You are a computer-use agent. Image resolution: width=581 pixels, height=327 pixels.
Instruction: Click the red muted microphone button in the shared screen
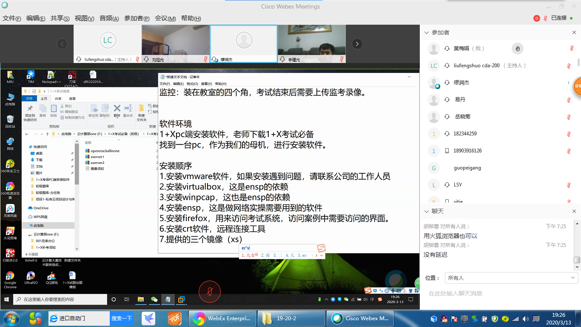coord(210,292)
